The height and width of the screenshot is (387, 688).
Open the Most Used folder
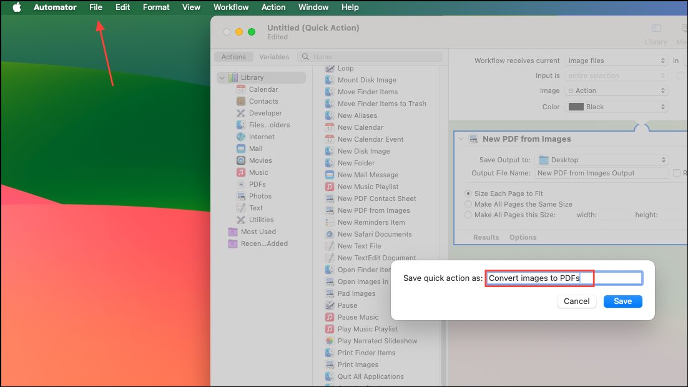pyautogui.click(x=258, y=232)
